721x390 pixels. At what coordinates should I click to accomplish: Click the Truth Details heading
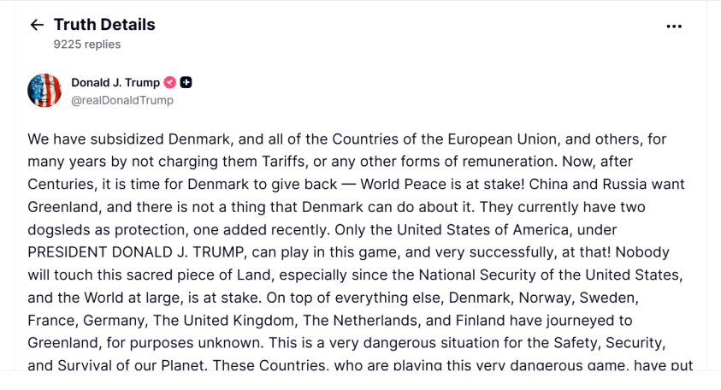tap(104, 25)
